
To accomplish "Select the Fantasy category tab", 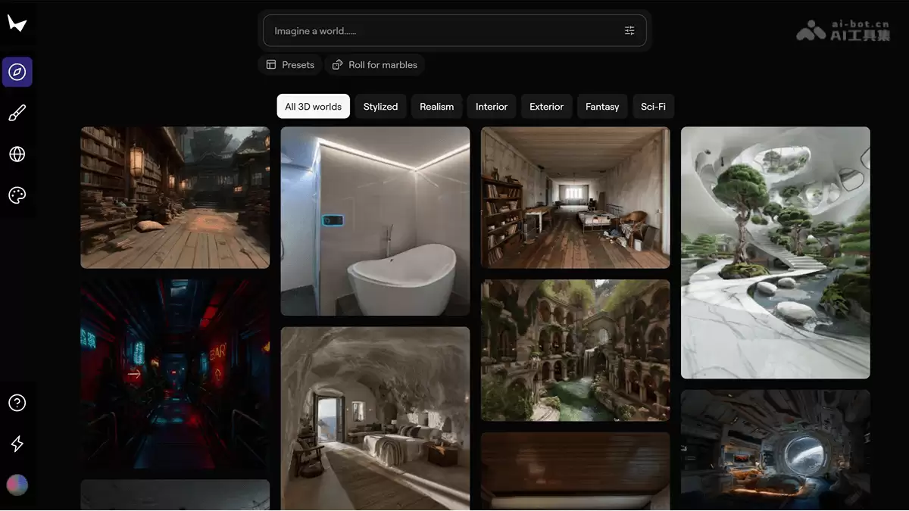I will click(x=602, y=107).
